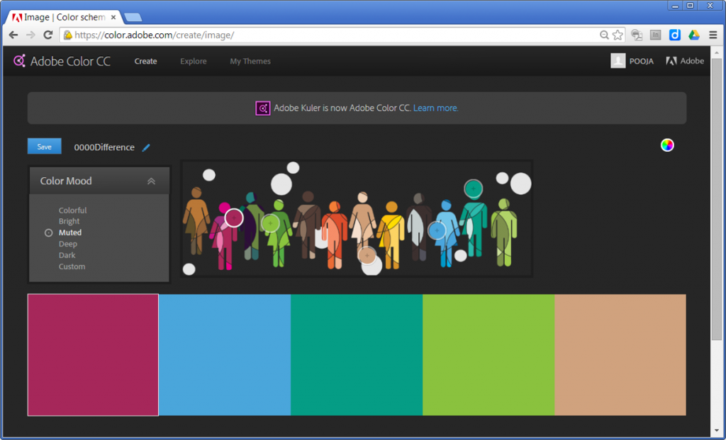Viewport: 726px width, 440px height.
Task: Click the Kuler icon in the banner
Action: click(263, 108)
